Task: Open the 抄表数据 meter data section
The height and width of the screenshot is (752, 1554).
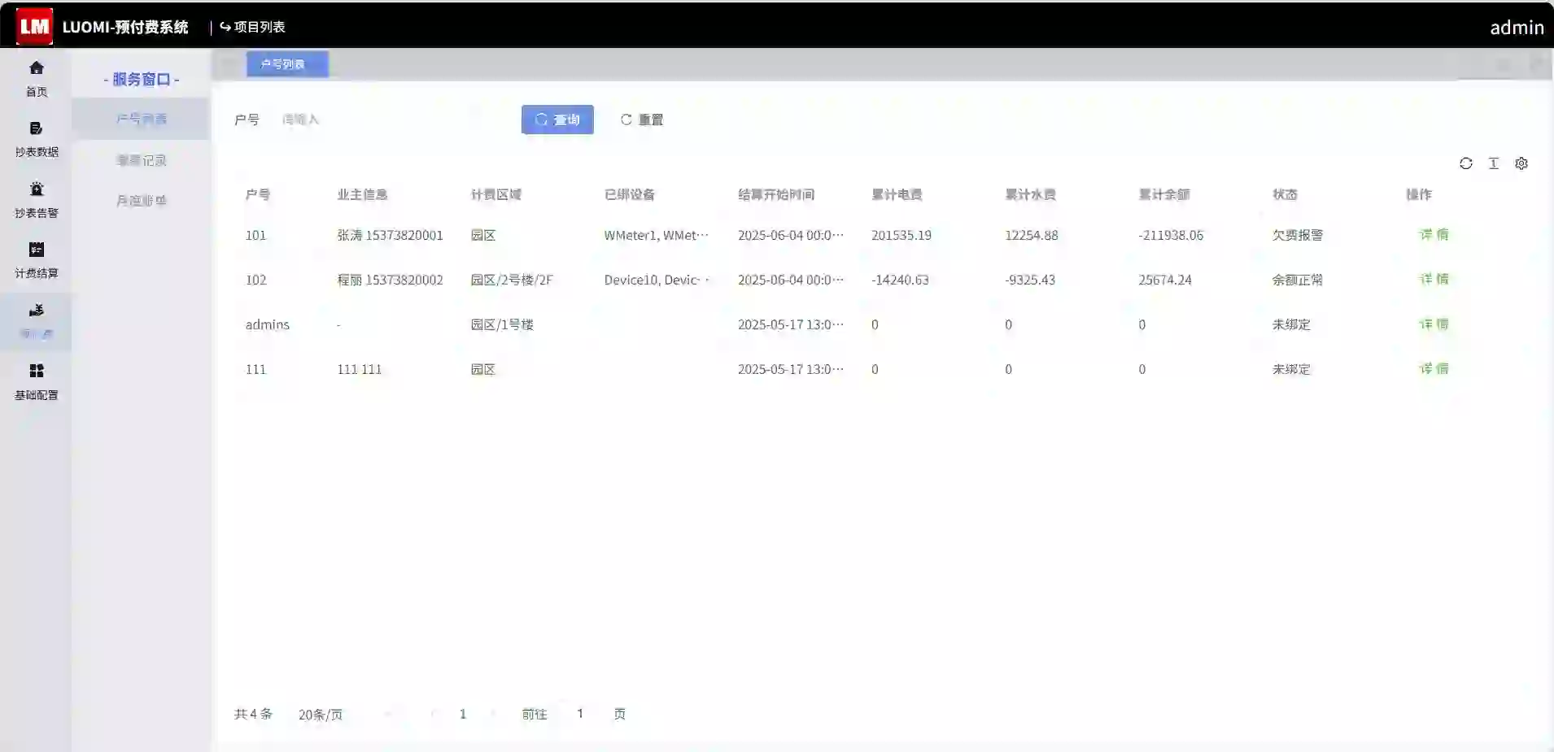Action: 36,139
